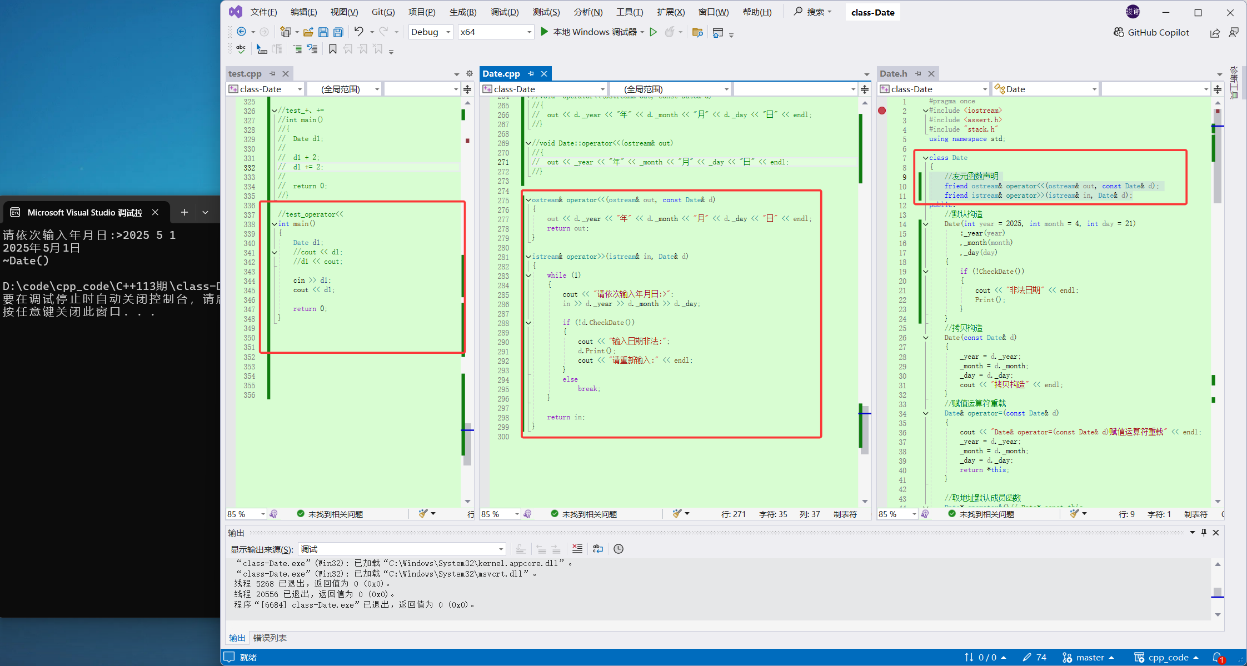This screenshot has width=1247, height=666.
Task: Toggle word wrap in the output window
Action: pos(598,549)
